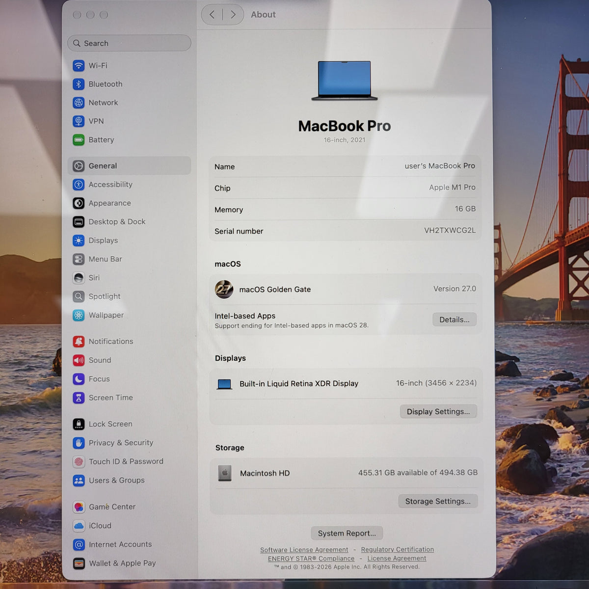The image size is (589, 589).
Task: Open Wi-Fi settings icon in sidebar
Action: pos(79,65)
